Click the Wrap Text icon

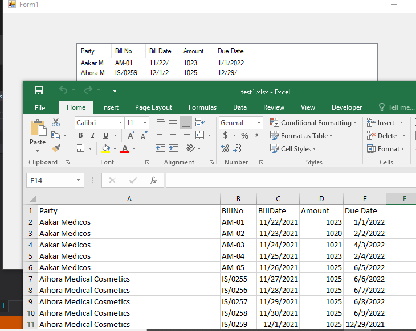point(200,122)
